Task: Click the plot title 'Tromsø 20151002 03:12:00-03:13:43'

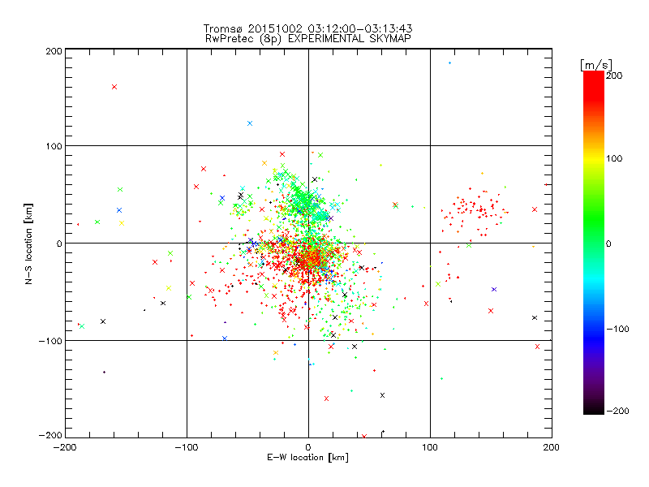Action: [308, 28]
